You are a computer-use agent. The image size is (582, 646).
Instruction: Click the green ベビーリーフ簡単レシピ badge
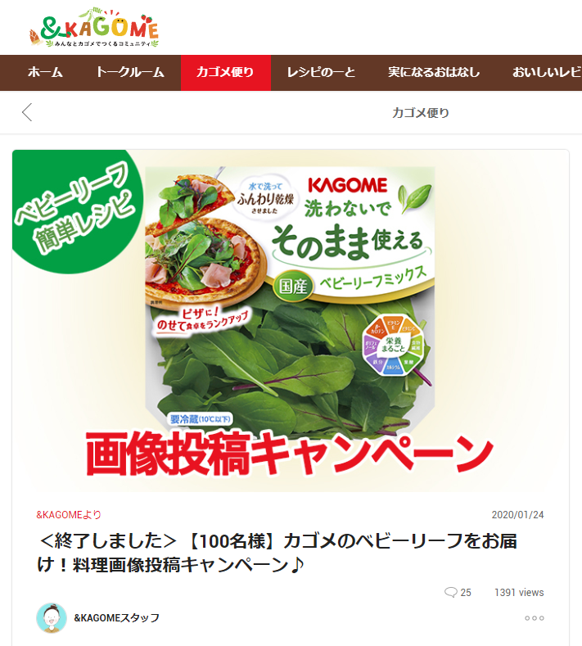(76, 210)
